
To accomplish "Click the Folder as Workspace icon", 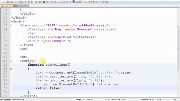I will (86, 2).
